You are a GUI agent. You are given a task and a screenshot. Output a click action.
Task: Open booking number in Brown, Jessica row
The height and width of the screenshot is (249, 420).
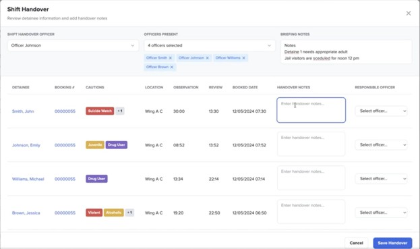click(x=65, y=213)
